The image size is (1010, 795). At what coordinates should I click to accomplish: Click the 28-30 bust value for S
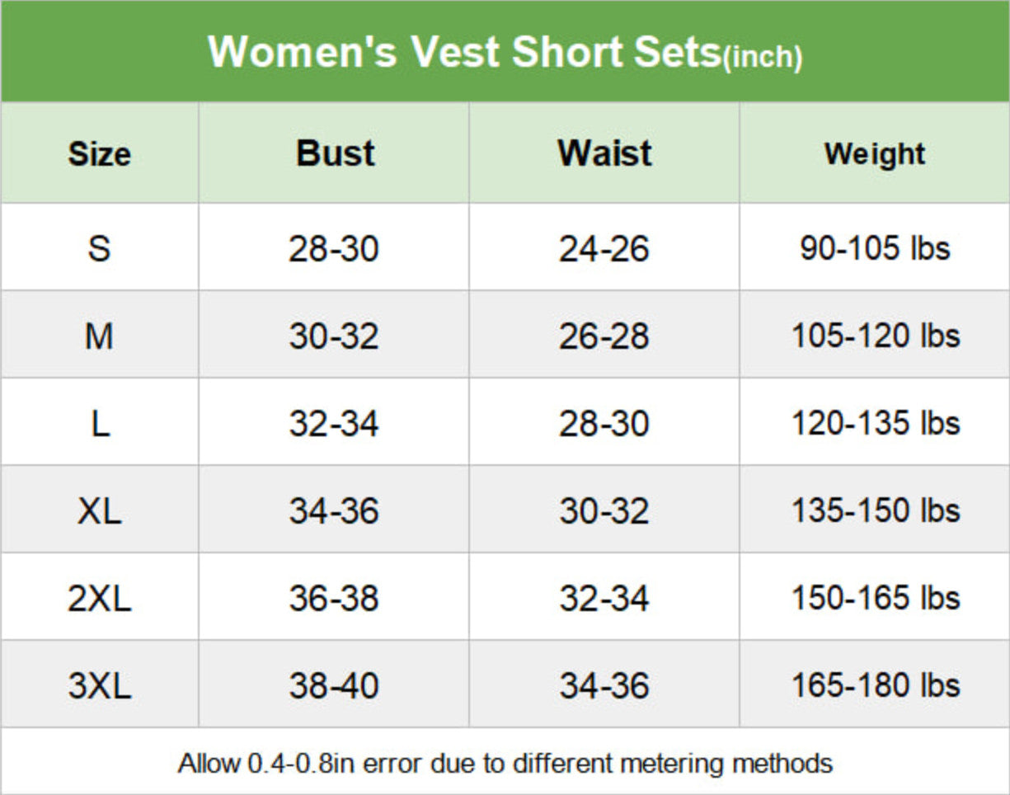pos(334,248)
